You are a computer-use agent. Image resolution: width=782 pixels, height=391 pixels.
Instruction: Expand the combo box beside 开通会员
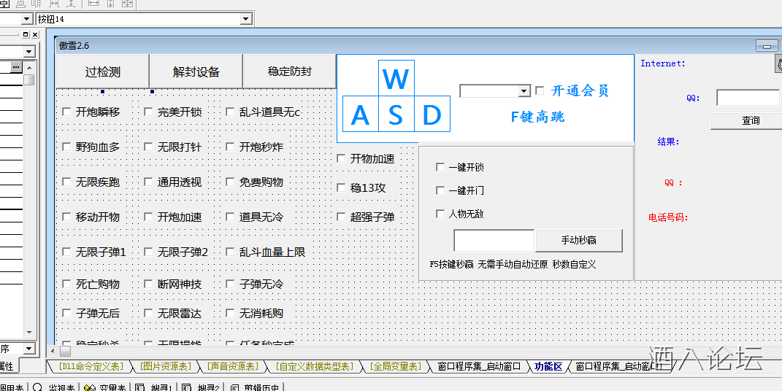tap(524, 91)
